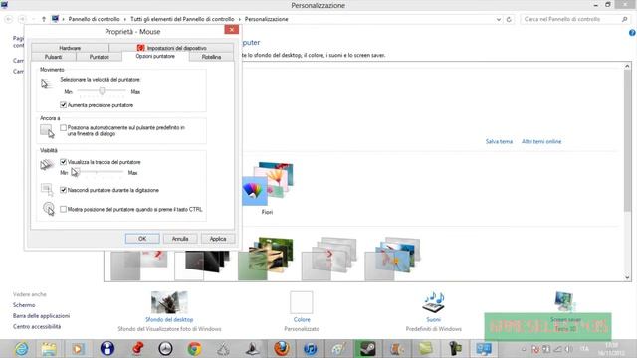Image resolution: width=637 pixels, height=358 pixels.
Task: Open Centro accessibilità link
Action: pyautogui.click(x=37, y=327)
